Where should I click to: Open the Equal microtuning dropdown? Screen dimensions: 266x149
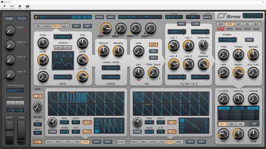15,91
